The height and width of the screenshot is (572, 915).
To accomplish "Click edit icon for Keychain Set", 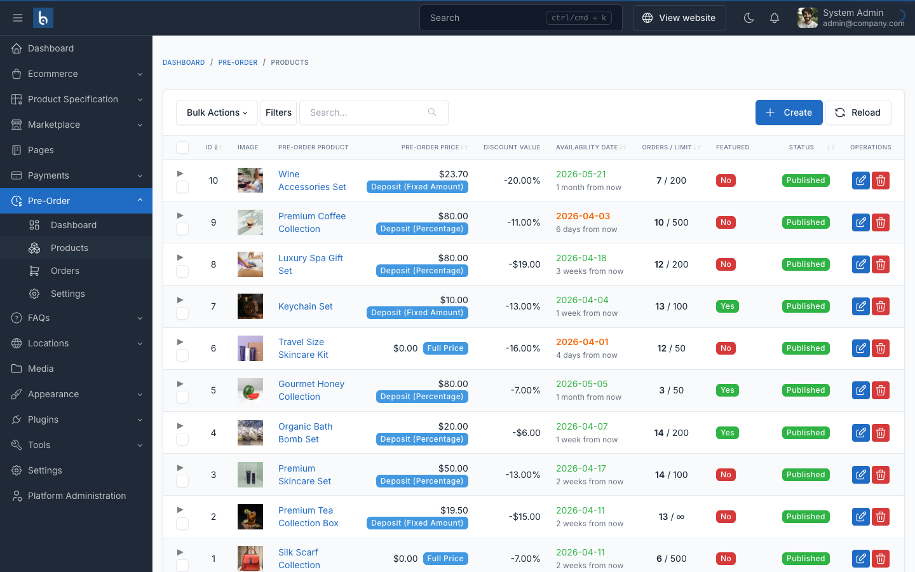I will point(860,306).
